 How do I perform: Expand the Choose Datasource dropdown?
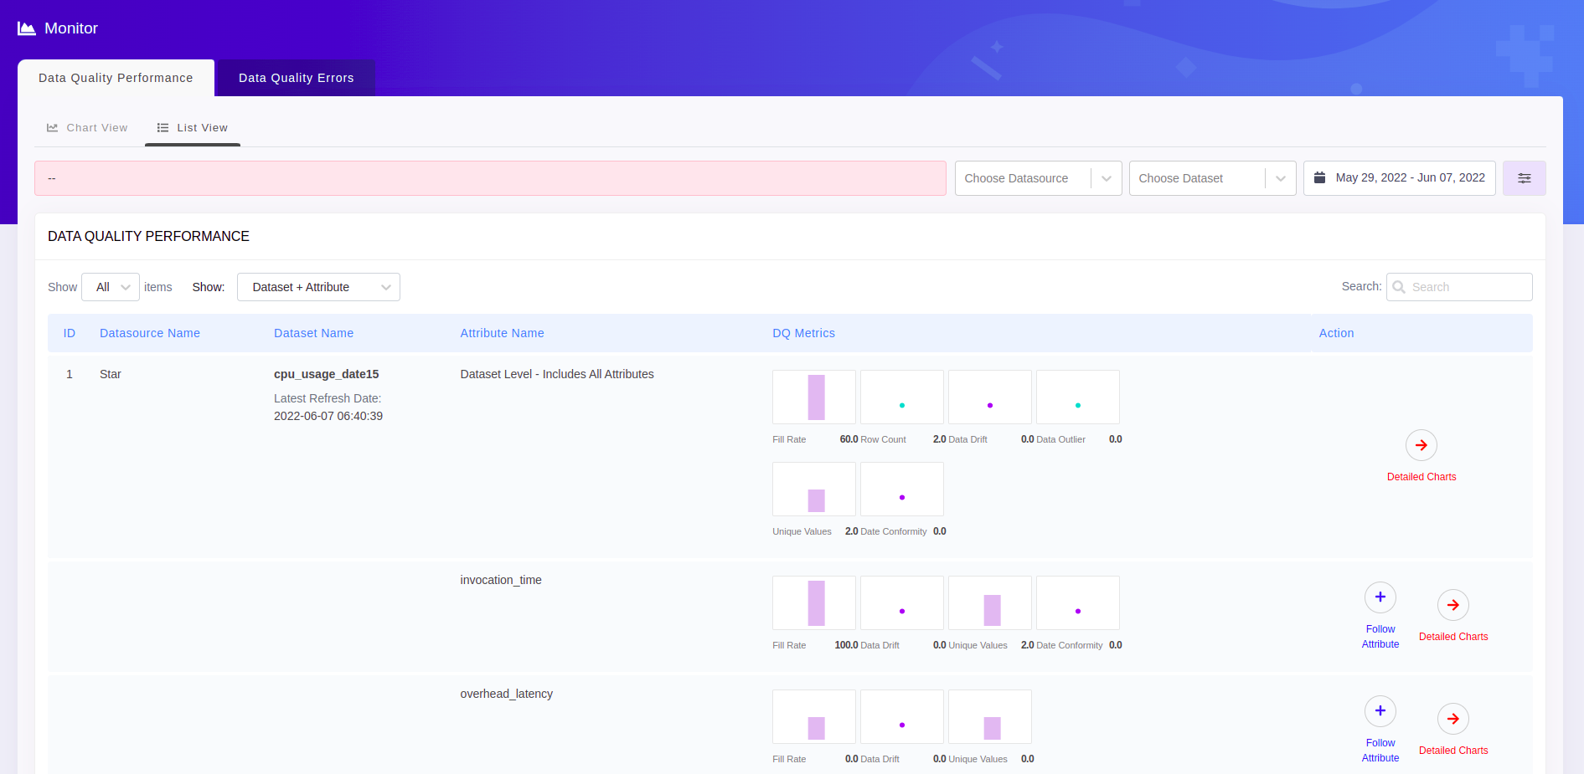point(1037,178)
